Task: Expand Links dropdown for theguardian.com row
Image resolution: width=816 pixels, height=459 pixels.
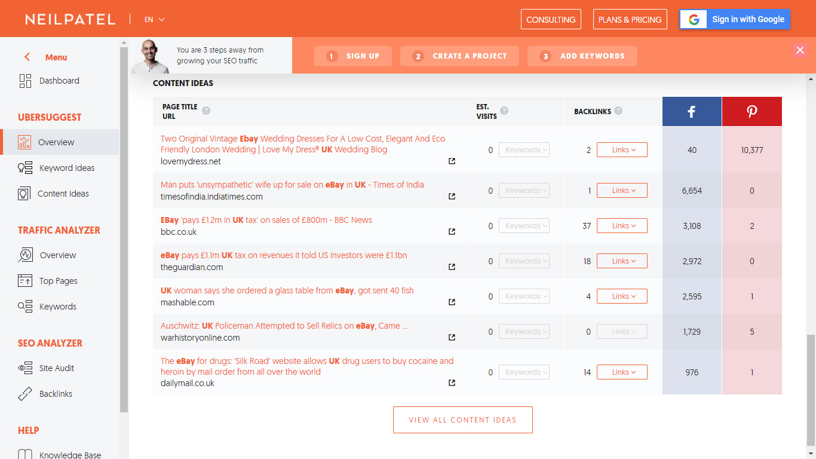Action: coord(622,261)
